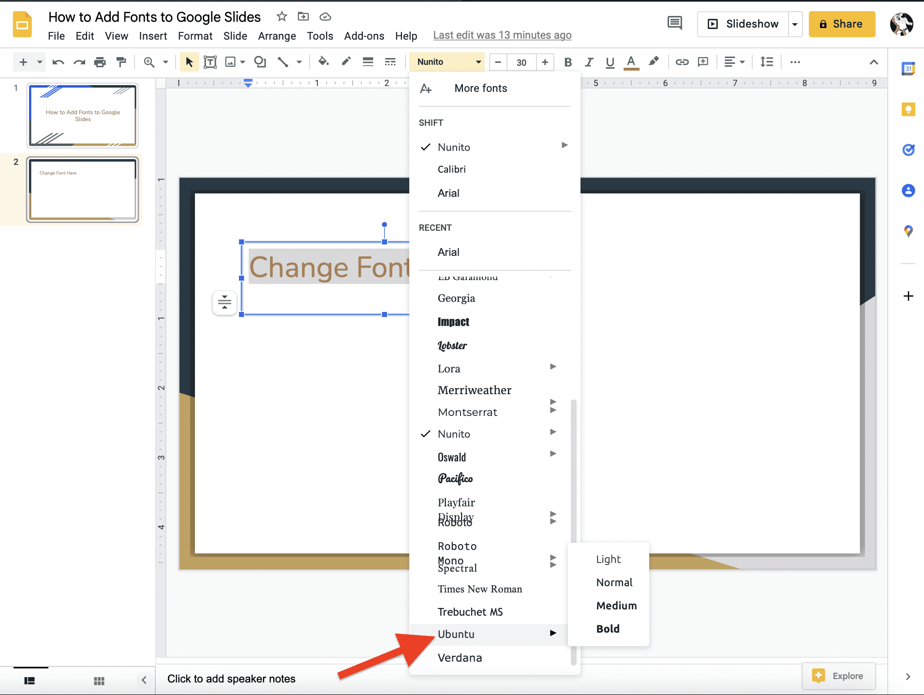Start the Slideshow

(743, 24)
